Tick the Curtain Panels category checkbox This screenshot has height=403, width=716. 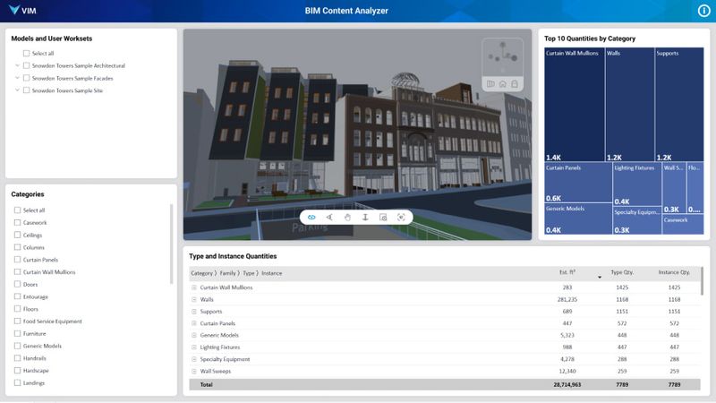click(17, 260)
